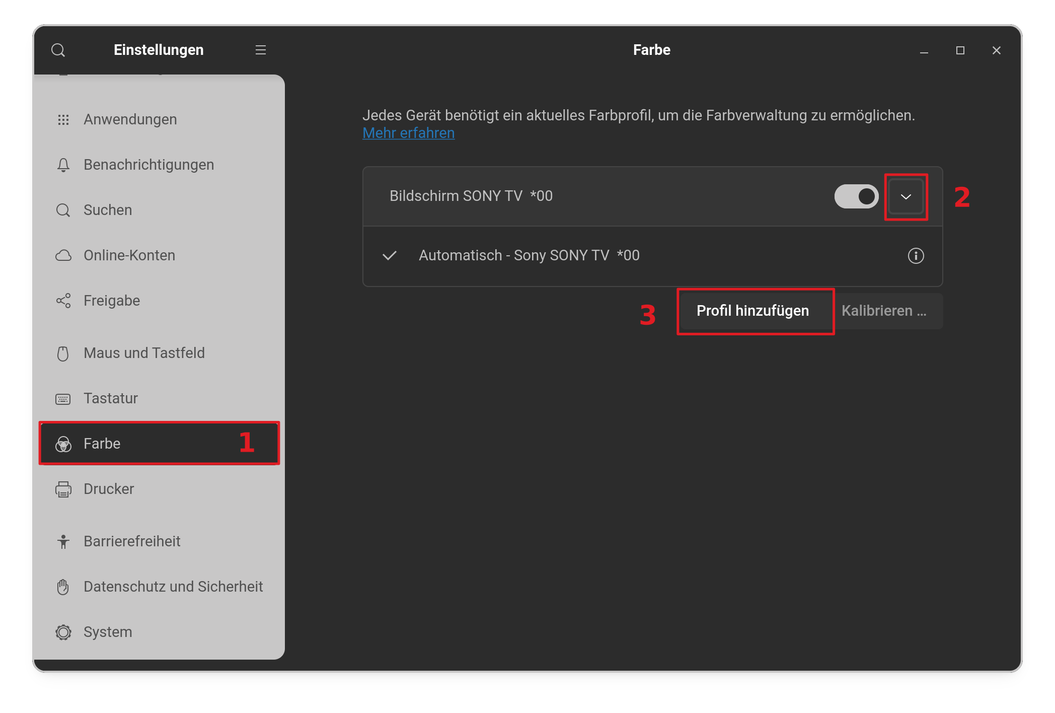Click the Anwendungen grid icon
The width and height of the screenshot is (1055, 713).
pyautogui.click(x=63, y=120)
